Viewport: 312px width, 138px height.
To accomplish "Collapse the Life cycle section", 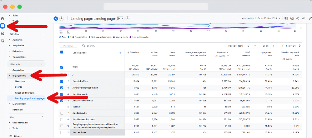I will pyautogui.click(x=42, y=64).
